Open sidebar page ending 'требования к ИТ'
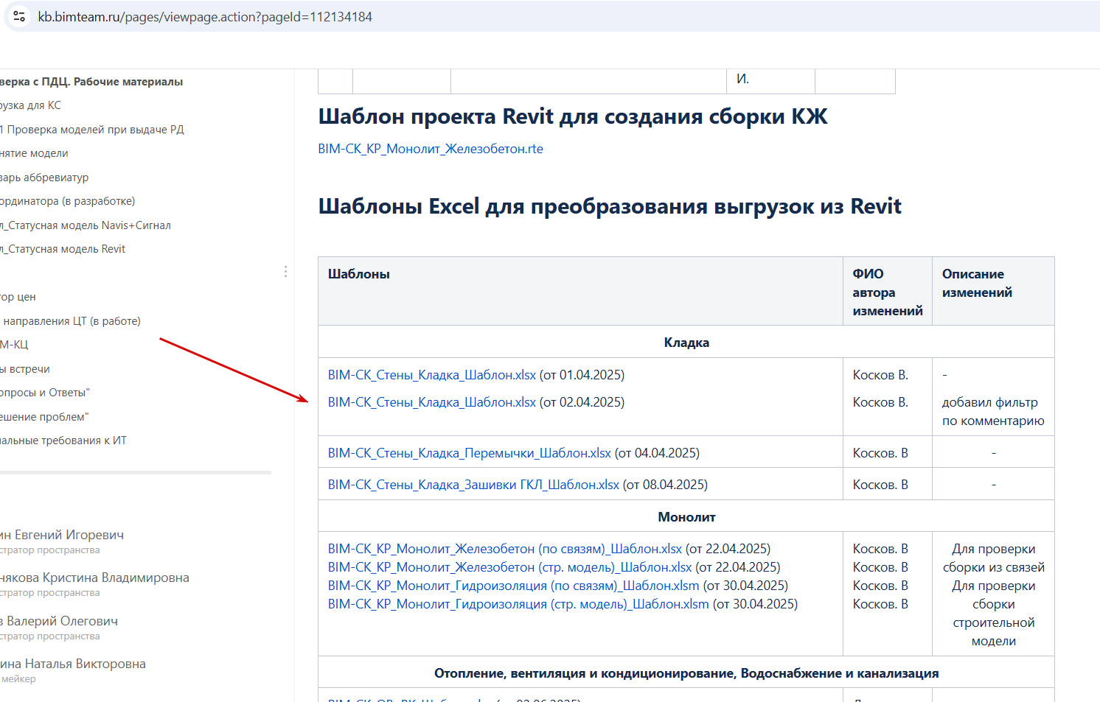The width and height of the screenshot is (1100, 702). pos(63,440)
